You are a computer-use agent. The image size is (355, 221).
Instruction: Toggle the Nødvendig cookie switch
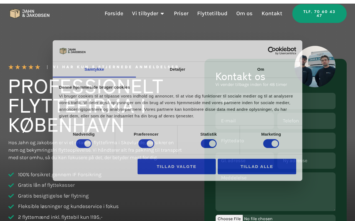(x=84, y=144)
